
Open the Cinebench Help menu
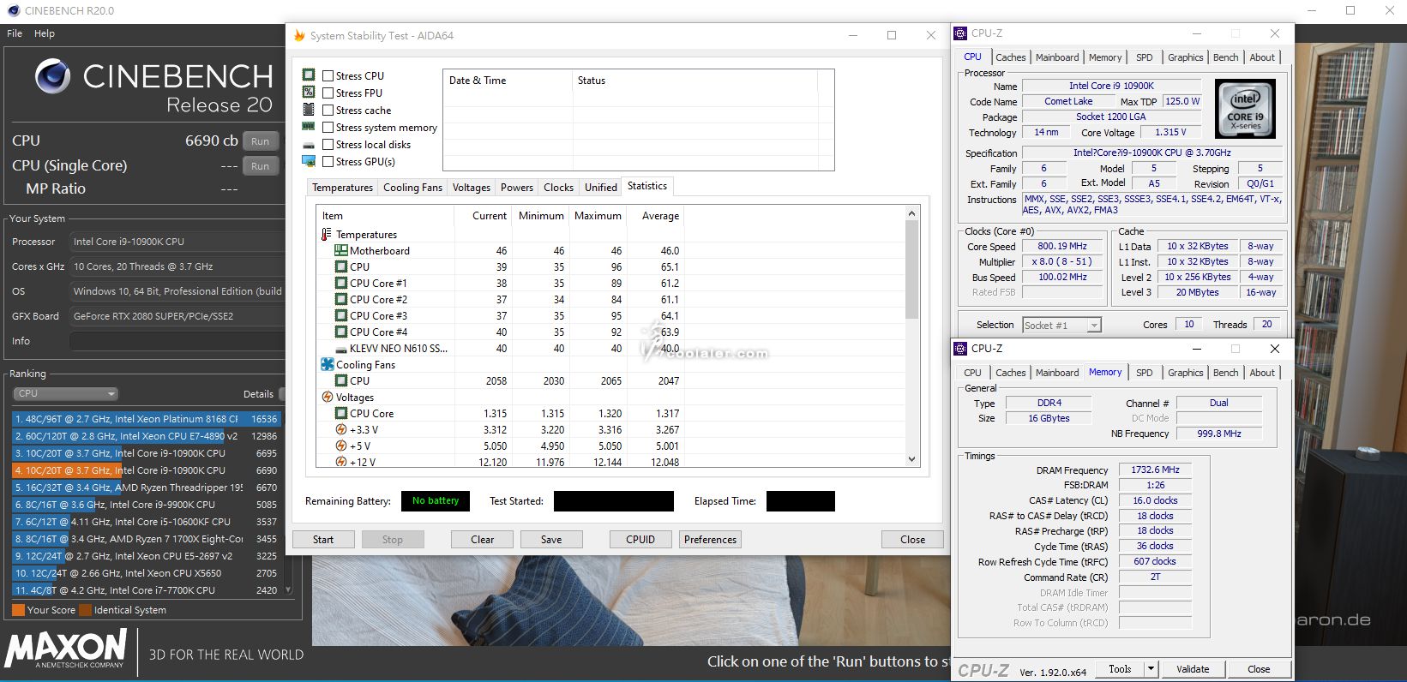pos(45,33)
